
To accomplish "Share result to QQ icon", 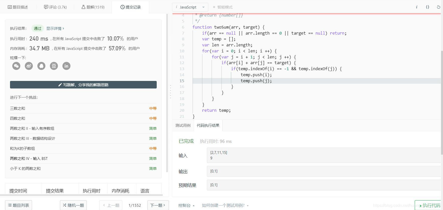I will (x=41, y=66).
